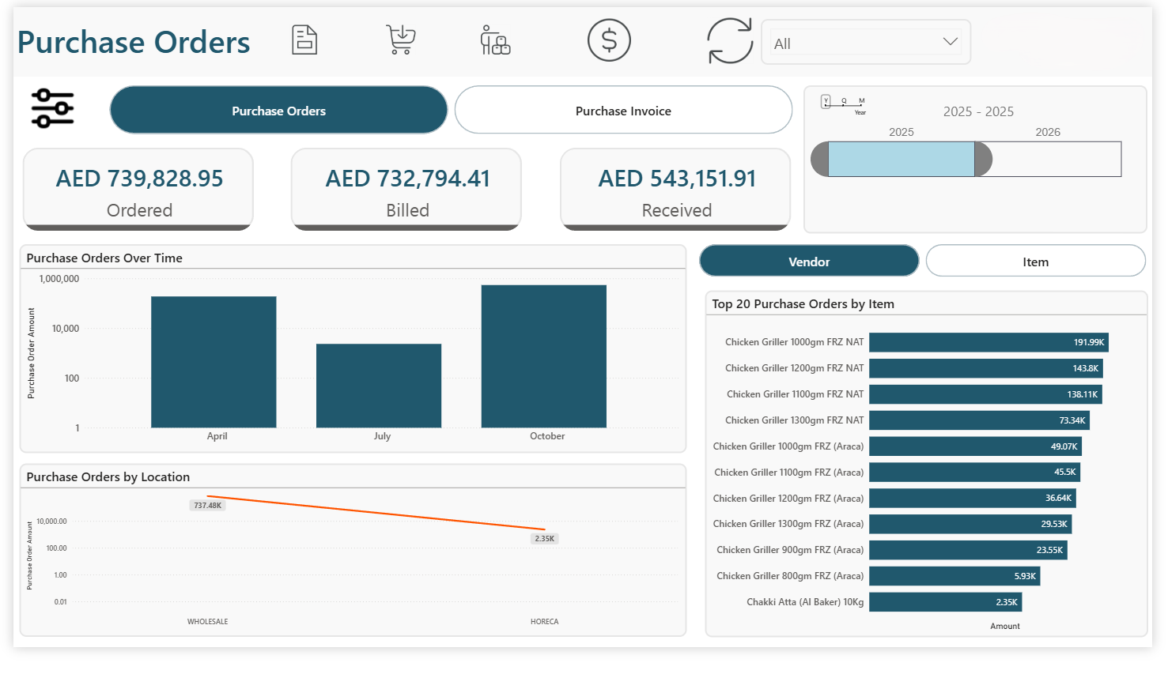The height and width of the screenshot is (674, 1168).
Task: Open the dollar payments icon
Action: 608,40
